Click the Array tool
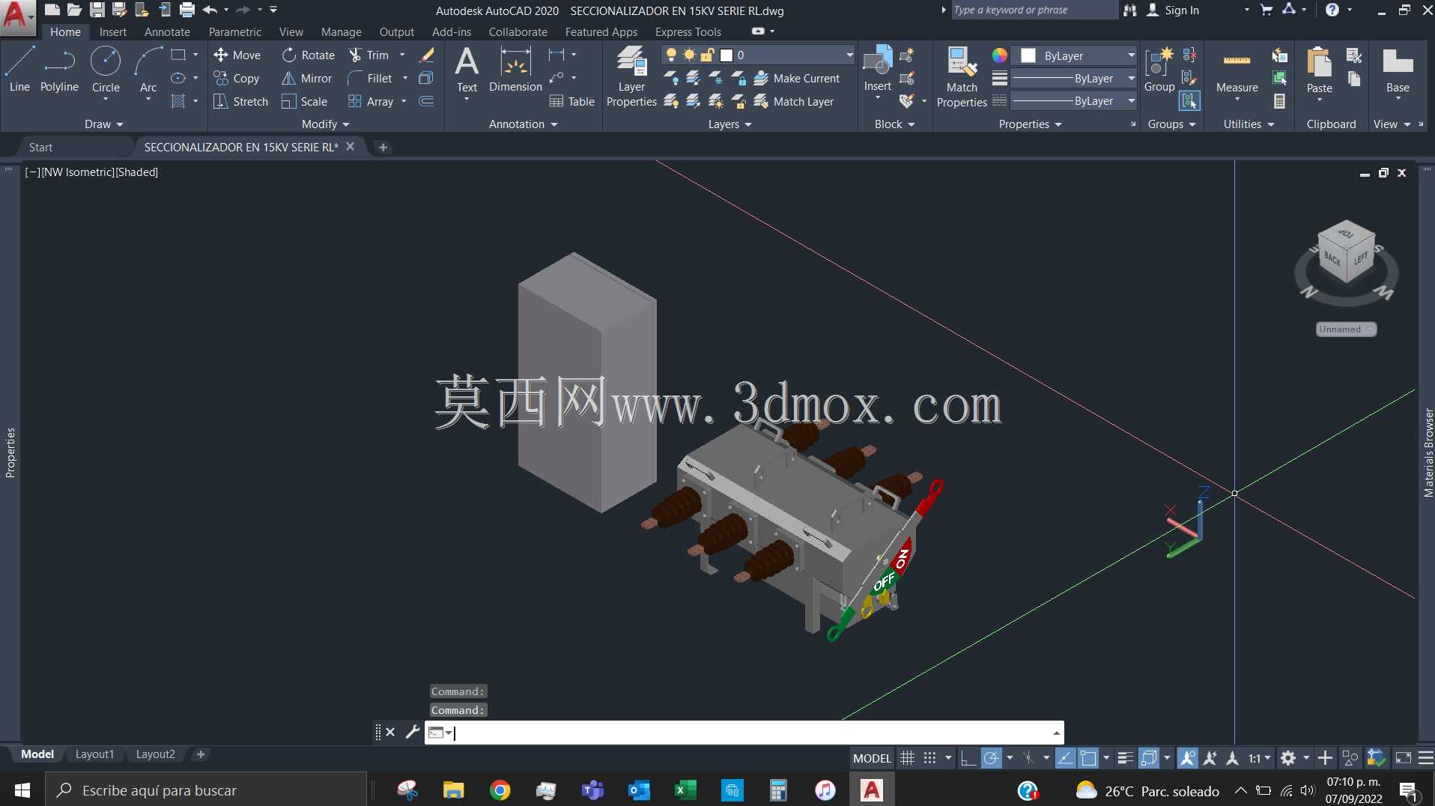The height and width of the screenshot is (806, 1435). [x=371, y=101]
